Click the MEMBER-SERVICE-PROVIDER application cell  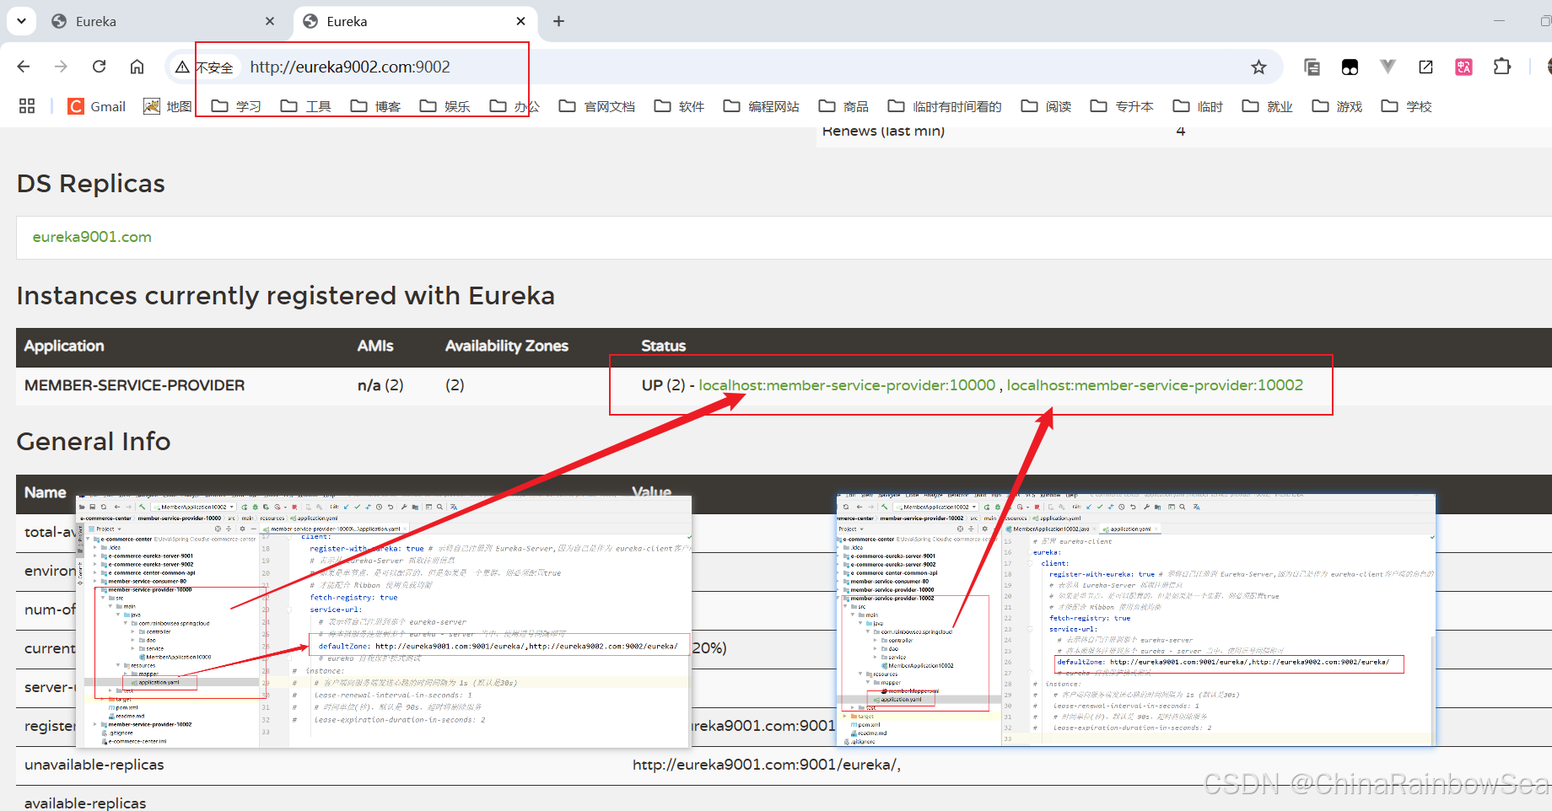[x=135, y=385]
